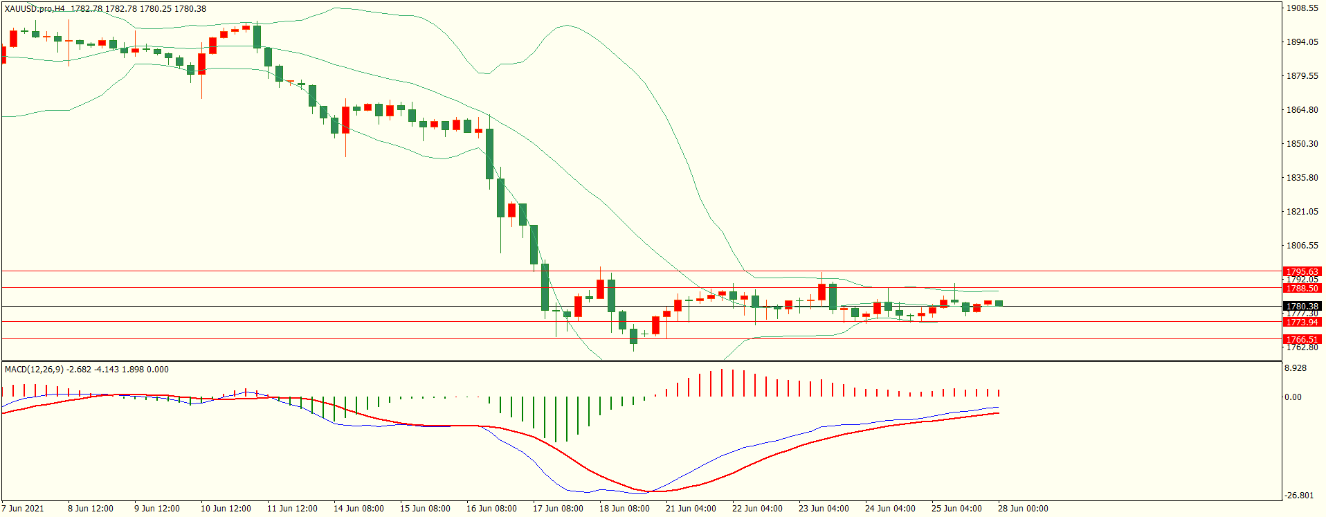Click the 1821.05 price axis label
This screenshot has width=1326, height=517.
1302,212
